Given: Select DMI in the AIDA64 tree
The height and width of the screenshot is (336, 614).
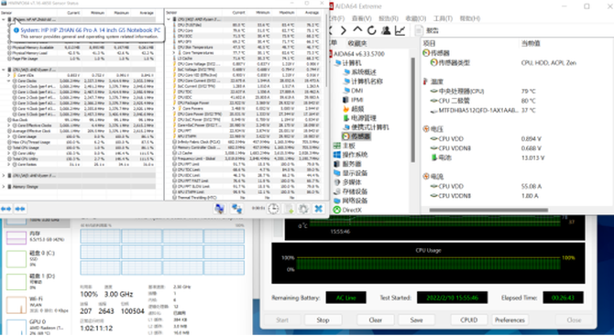Looking at the screenshot, I should tap(353, 91).
